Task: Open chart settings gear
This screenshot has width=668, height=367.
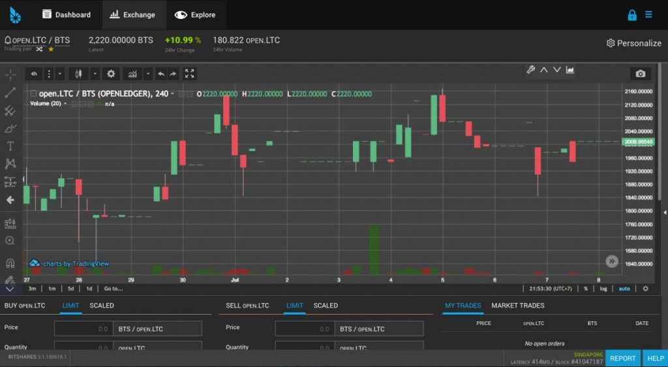Action: tap(111, 74)
